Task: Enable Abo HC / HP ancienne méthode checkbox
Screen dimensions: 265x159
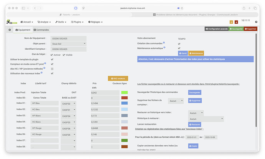Action: 52,68
